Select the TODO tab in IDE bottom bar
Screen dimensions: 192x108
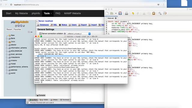click(x=44, y=100)
